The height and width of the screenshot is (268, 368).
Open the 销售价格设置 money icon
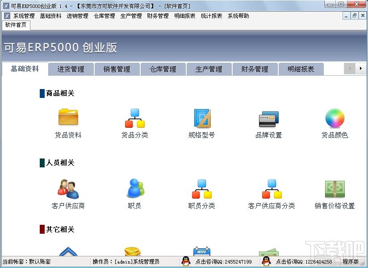(x=335, y=189)
